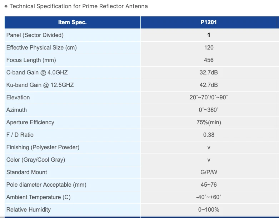Click the Standard Mount value G/P/W
Screen dimensions: 279x218
point(209,172)
